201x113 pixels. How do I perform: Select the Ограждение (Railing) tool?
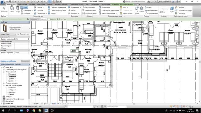(74, 8)
